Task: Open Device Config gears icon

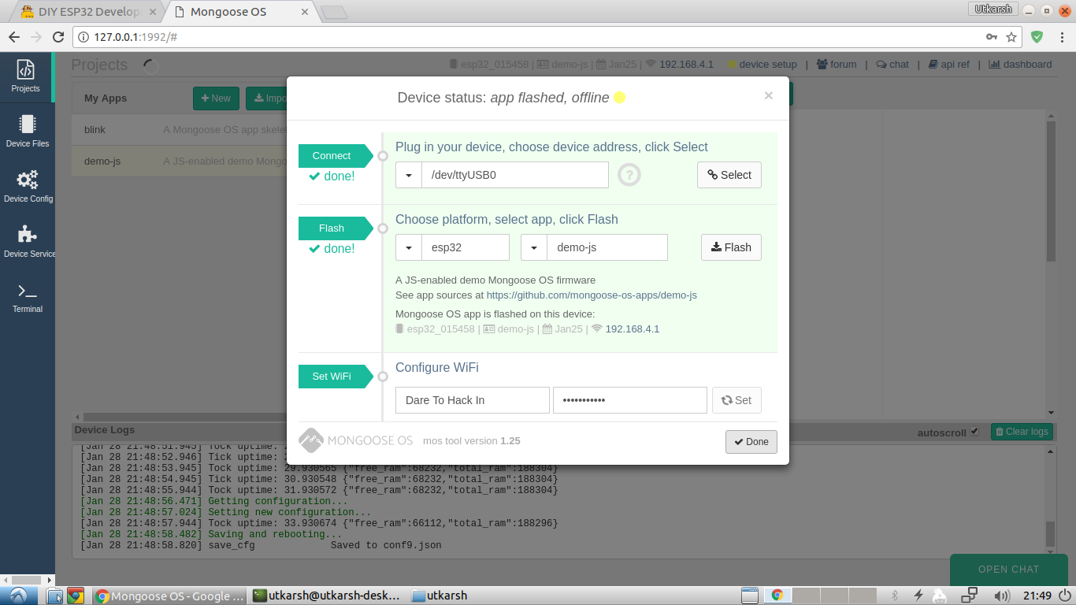Action: 28,186
